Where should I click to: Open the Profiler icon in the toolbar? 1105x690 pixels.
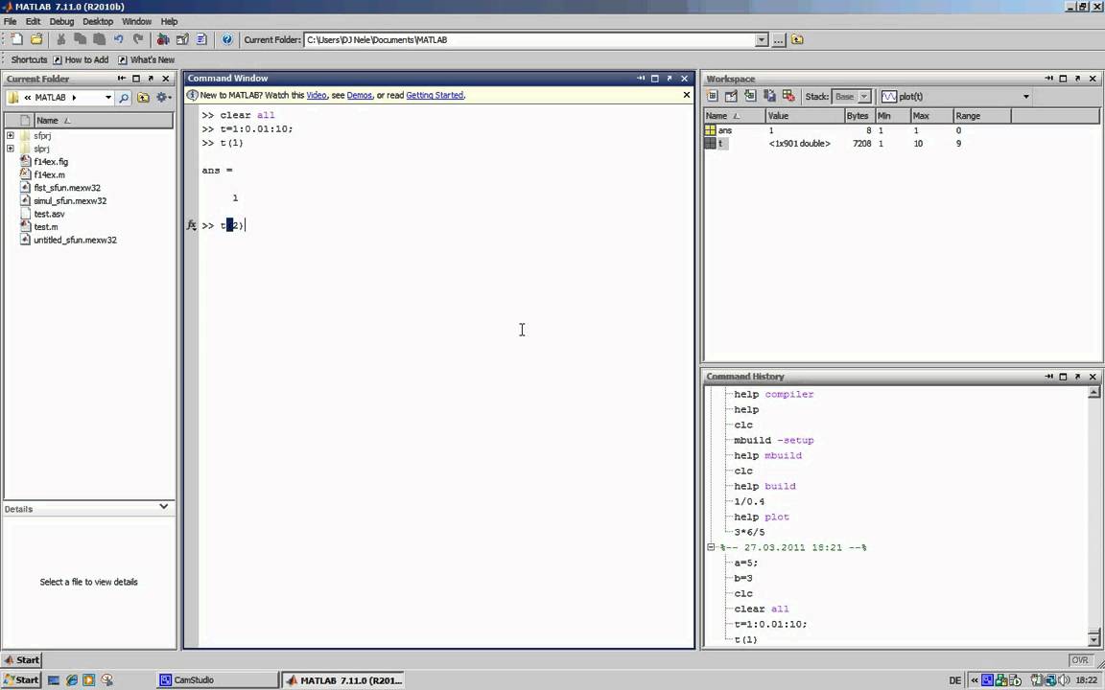[x=201, y=39]
